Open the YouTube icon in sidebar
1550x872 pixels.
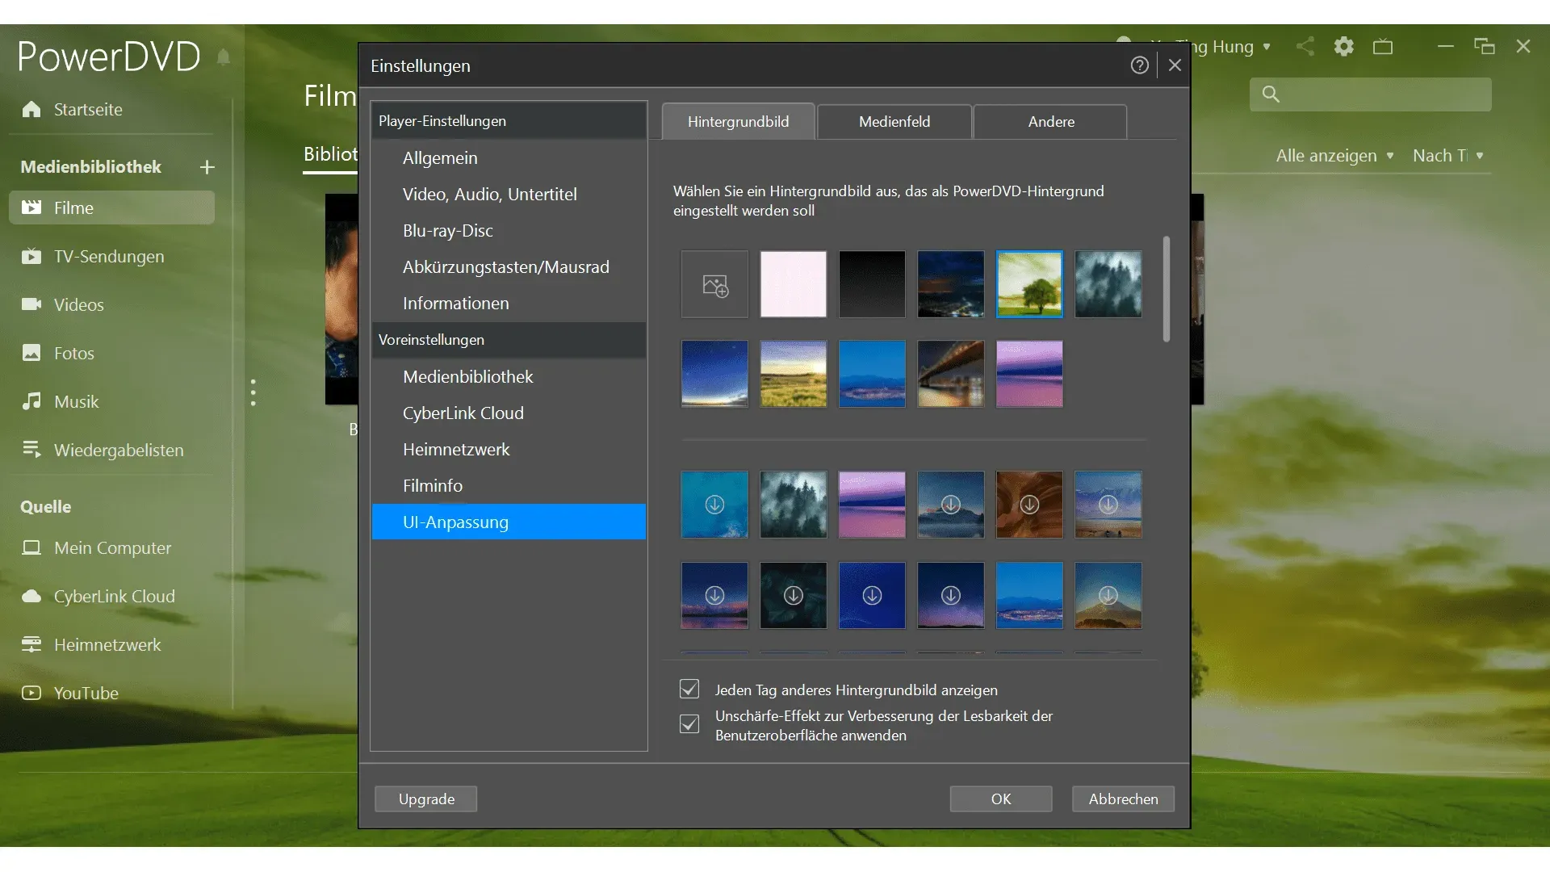31,693
